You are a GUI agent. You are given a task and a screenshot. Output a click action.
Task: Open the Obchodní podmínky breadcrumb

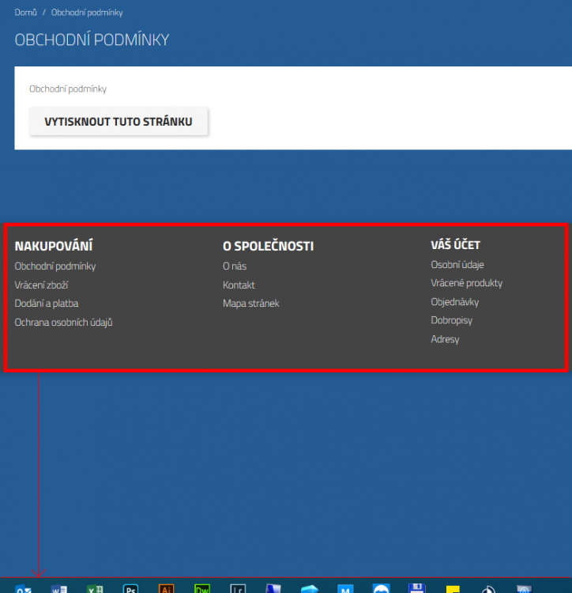pos(87,13)
